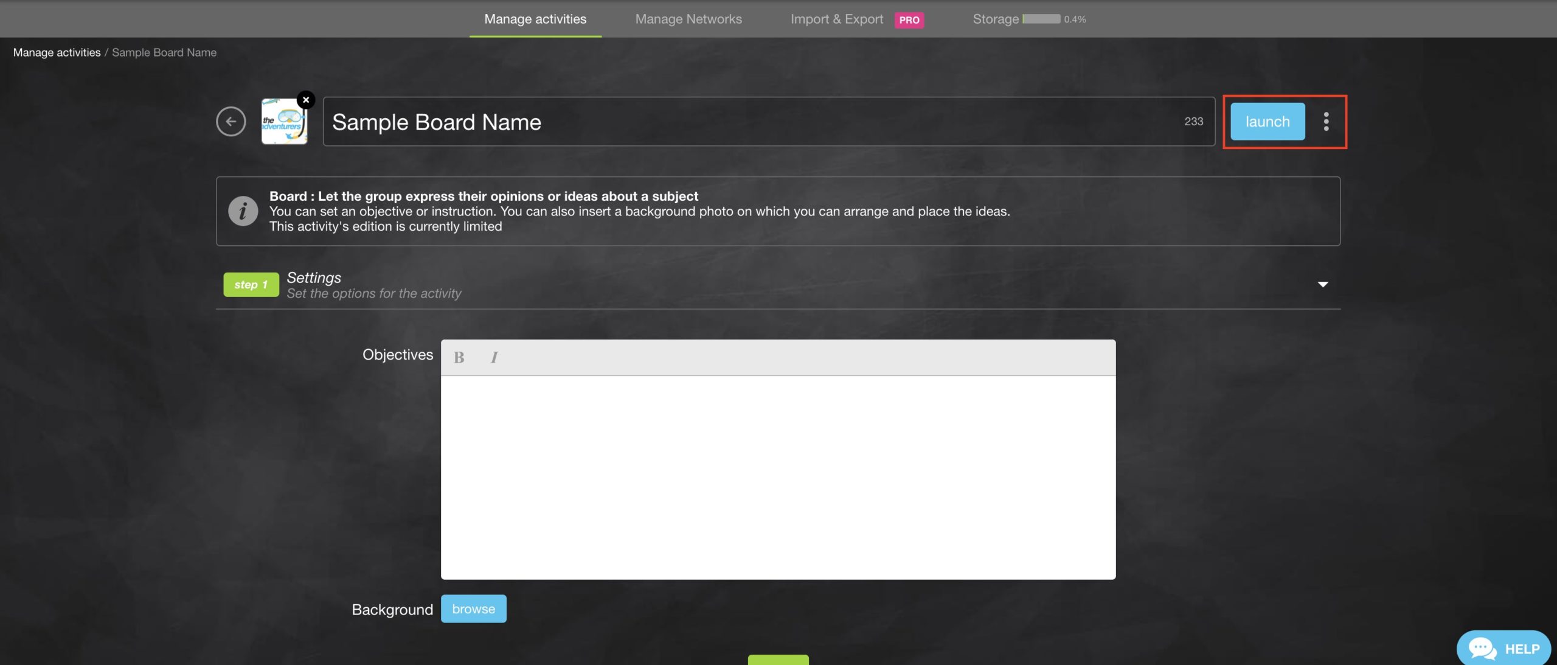This screenshot has height=665, width=1557.
Task: Click the Manage activities breadcrumb link
Action: click(x=57, y=52)
